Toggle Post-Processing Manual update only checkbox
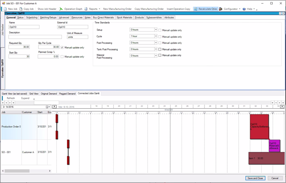Screen dimensions: 286x183 pyautogui.click(x=160, y=43)
